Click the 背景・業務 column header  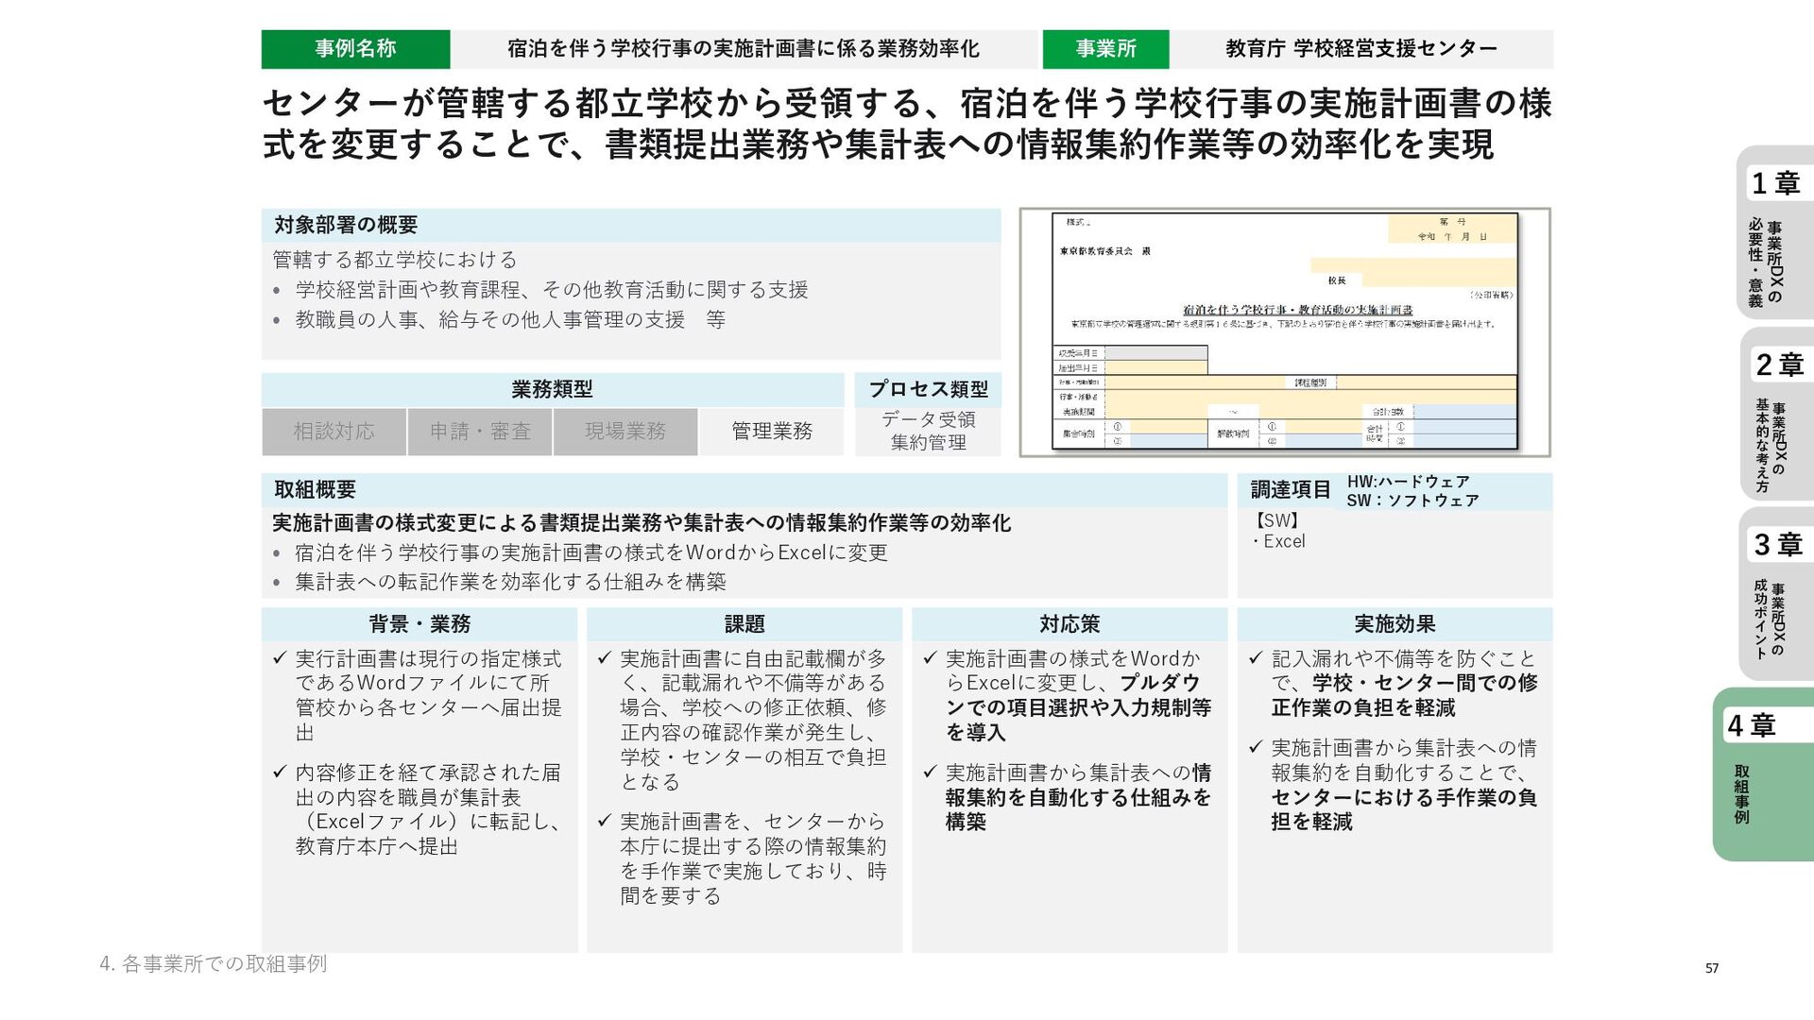click(x=419, y=624)
